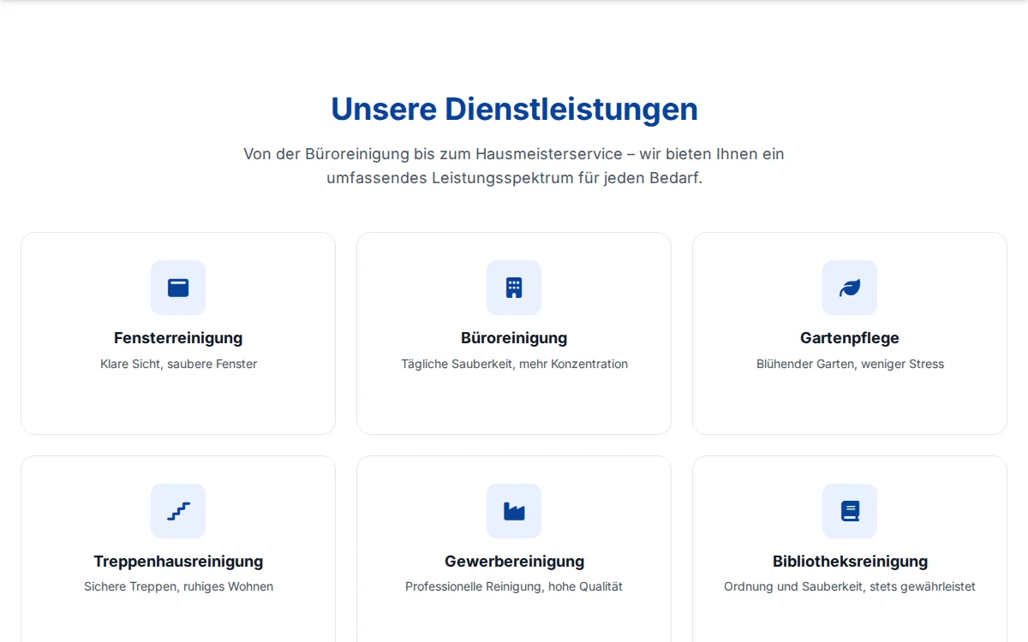Click the leaf icon for Gartenpflege
Screen dimensions: 1028x642
point(850,288)
